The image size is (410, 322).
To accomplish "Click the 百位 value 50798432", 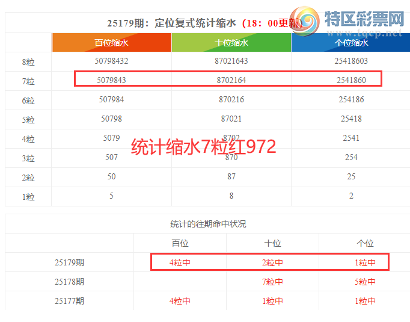I will tap(111, 61).
